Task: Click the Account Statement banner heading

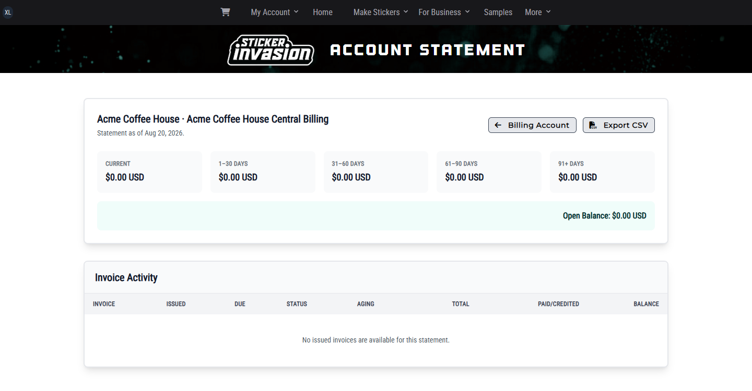Action: coord(428,50)
